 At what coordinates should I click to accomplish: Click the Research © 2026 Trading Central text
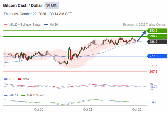[144, 25]
